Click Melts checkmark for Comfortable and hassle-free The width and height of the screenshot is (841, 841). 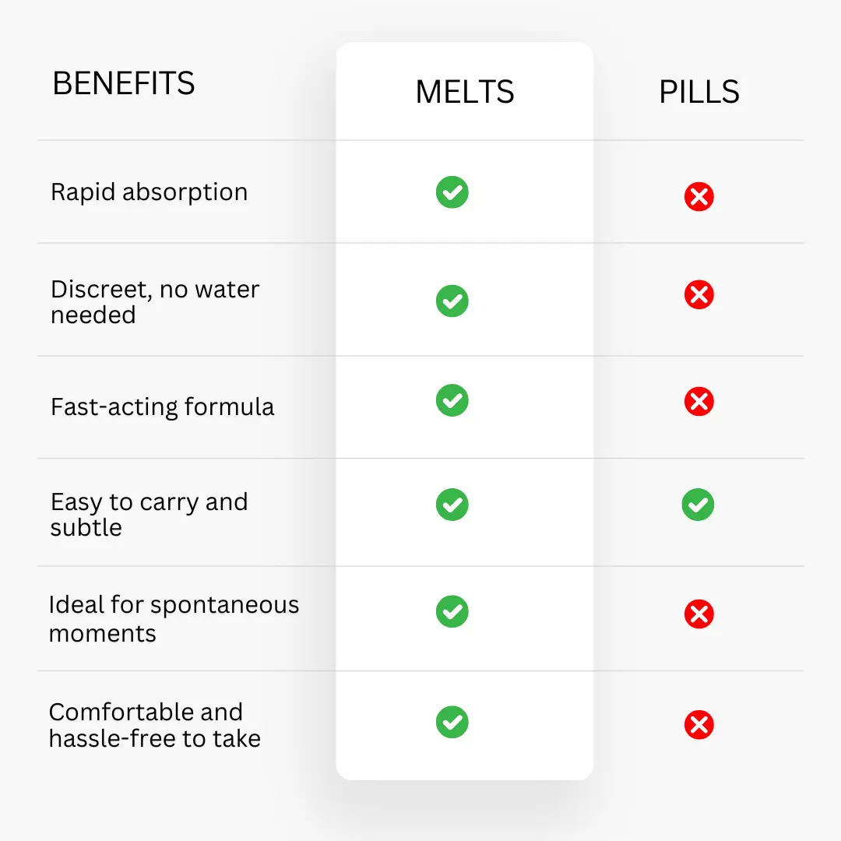tap(452, 722)
